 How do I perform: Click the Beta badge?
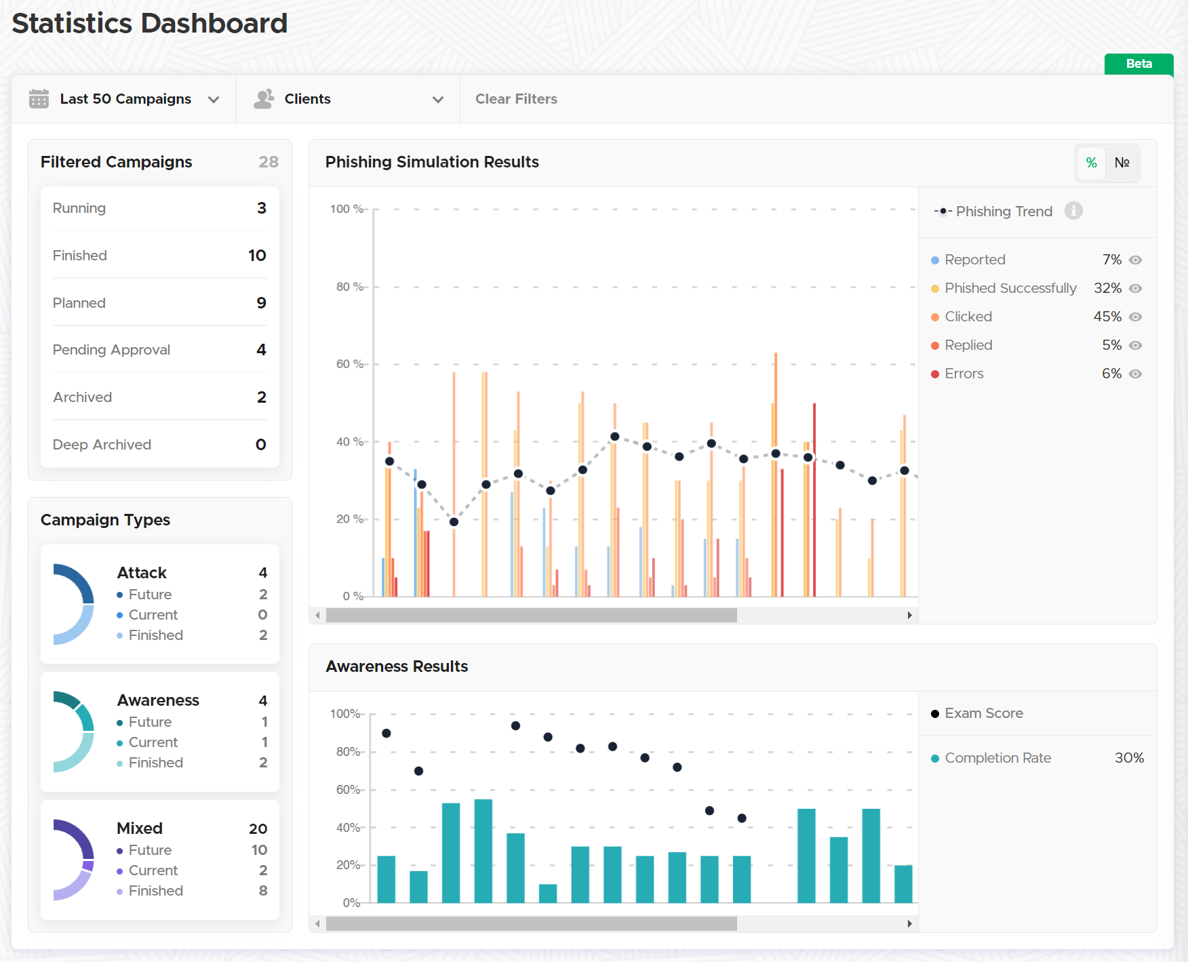(1138, 64)
